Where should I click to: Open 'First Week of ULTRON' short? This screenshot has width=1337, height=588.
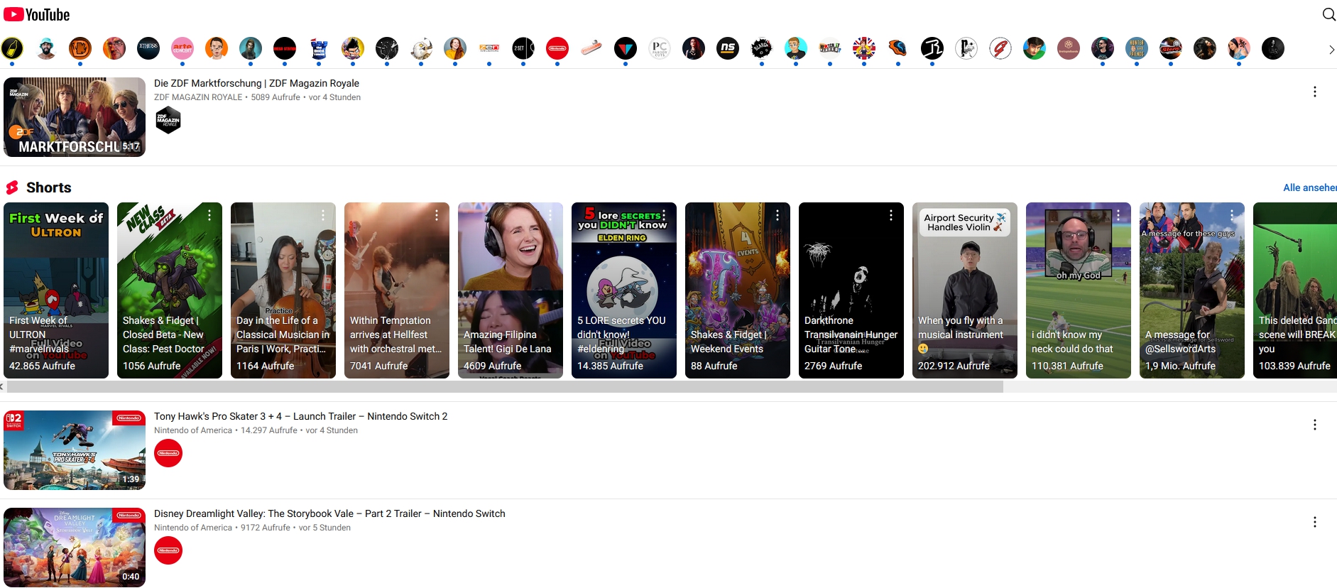56,290
